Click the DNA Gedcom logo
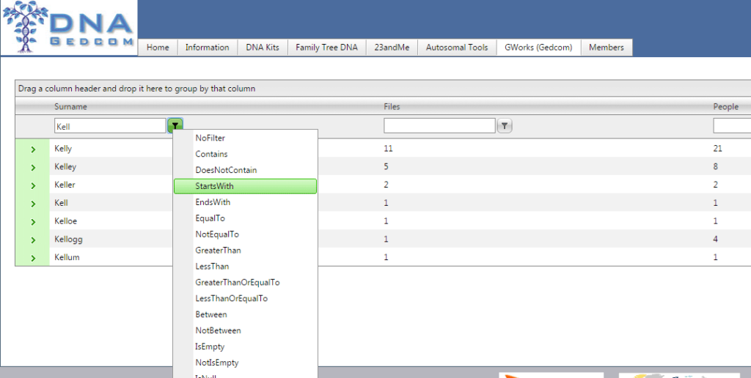Image resolution: width=751 pixels, height=378 pixels. pyautogui.click(x=68, y=27)
